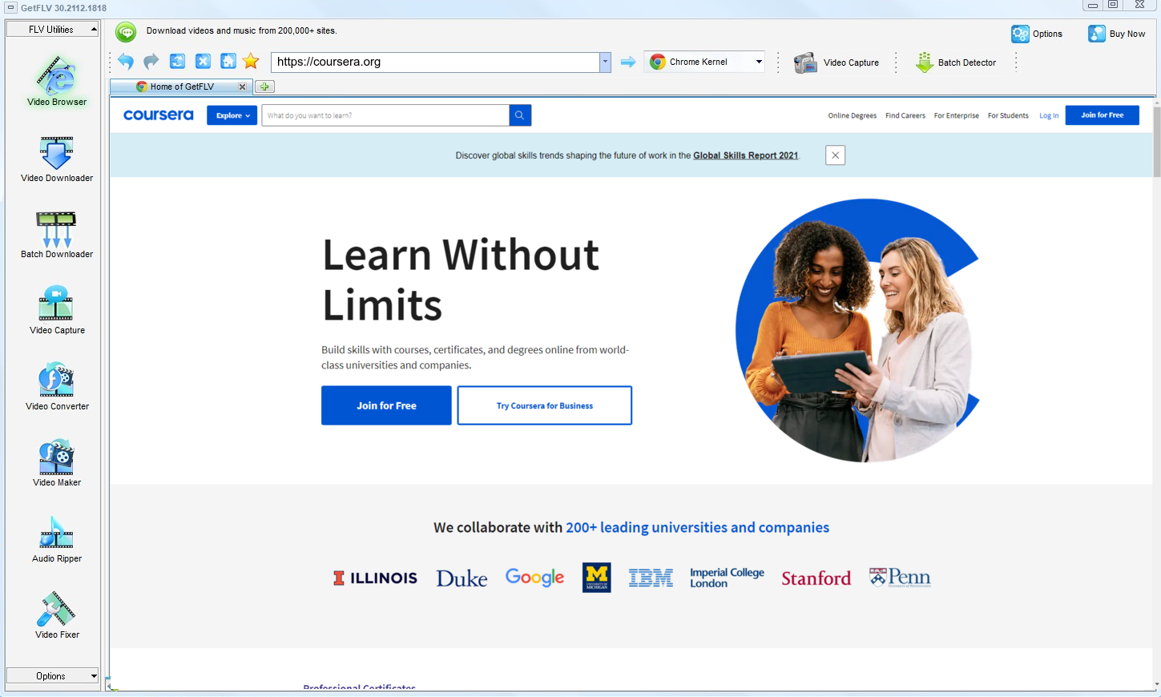Click the Learn Without Limits headline
The height and width of the screenshot is (697, 1161).
[461, 280]
